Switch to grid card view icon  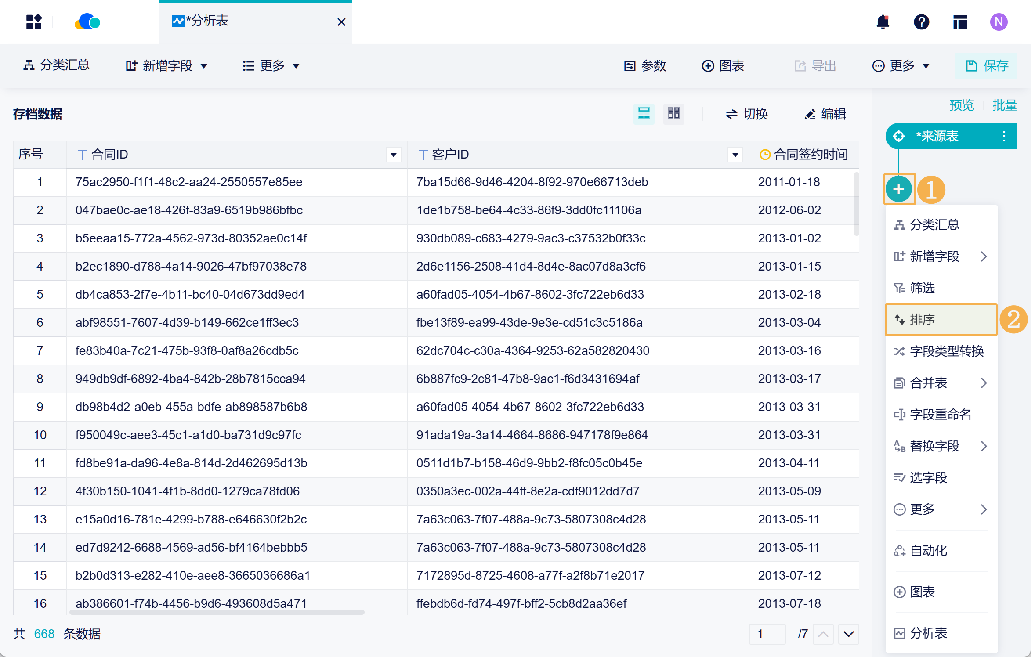673,114
